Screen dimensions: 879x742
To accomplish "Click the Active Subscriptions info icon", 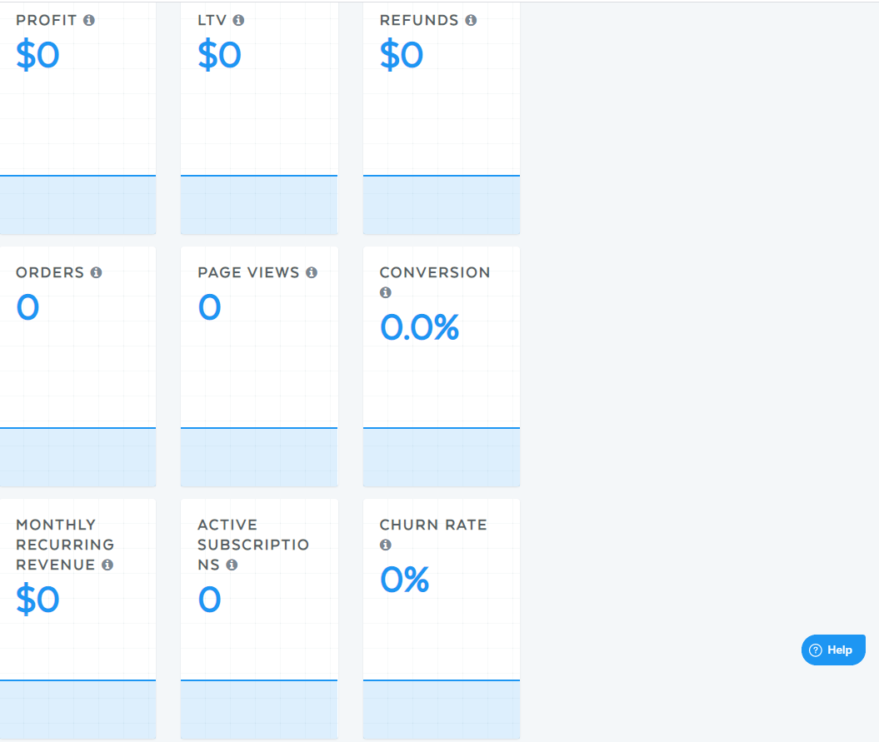I will point(232,565).
